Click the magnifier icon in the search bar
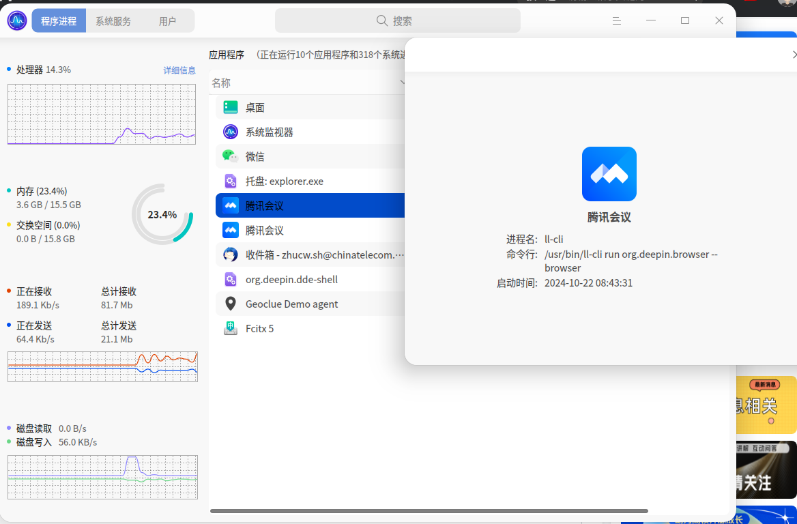The height and width of the screenshot is (524, 797). pos(381,21)
